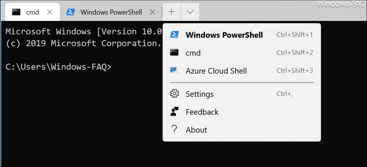Screen dimensions: 367x167
Task: Click the 2019 Microsoft Corporation copyright line
Action: tap(84, 43)
